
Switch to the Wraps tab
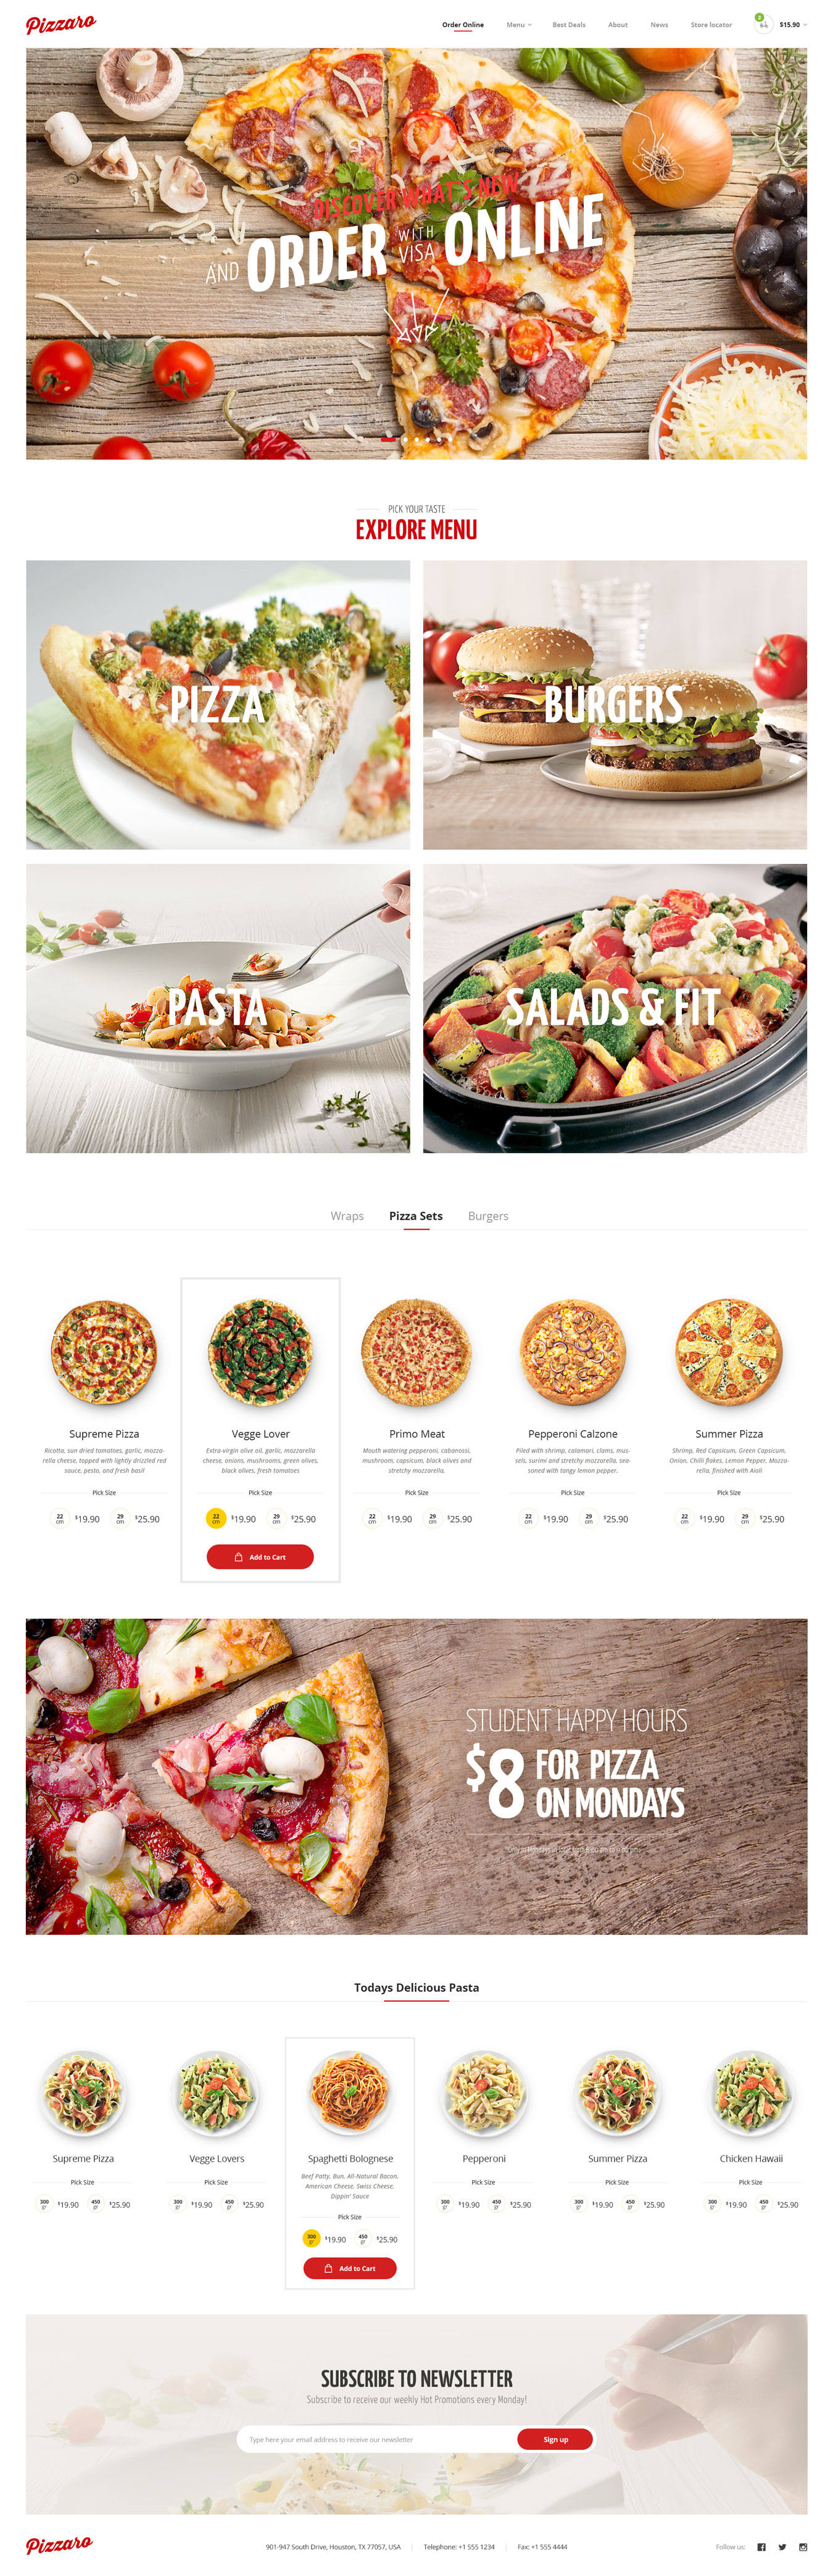(x=347, y=1216)
